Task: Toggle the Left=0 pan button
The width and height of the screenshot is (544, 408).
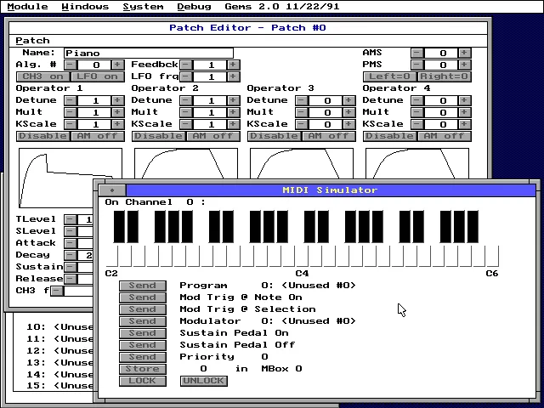Action: pos(390,76)
